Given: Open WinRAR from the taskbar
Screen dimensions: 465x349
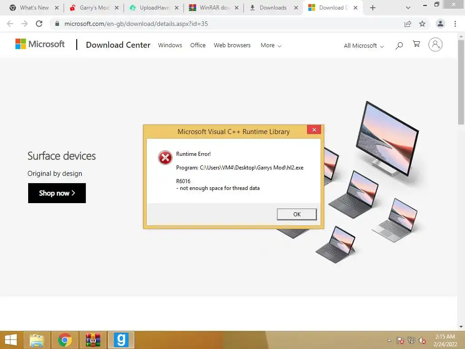Looking at the screenshot, I should [x=93, y=340].
